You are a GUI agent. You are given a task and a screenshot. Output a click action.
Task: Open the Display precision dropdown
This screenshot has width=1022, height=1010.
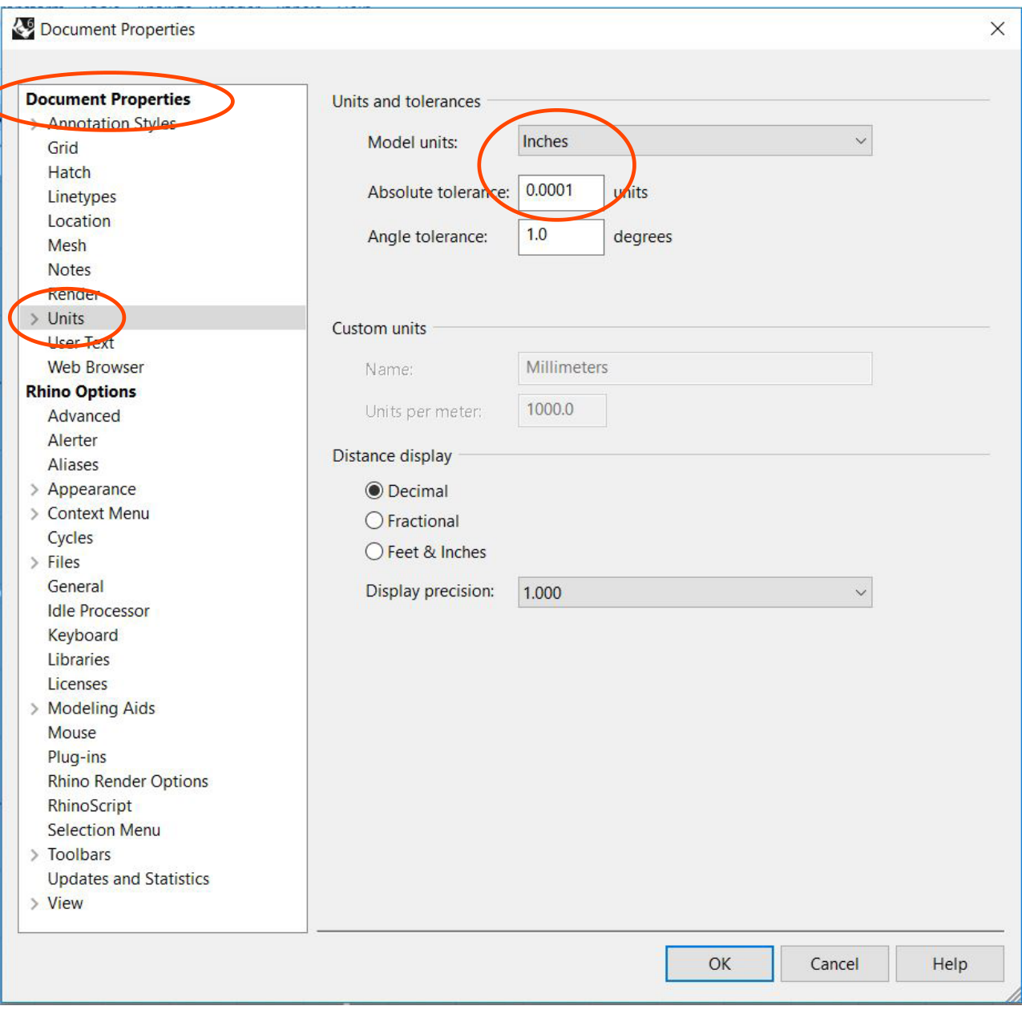695,592
